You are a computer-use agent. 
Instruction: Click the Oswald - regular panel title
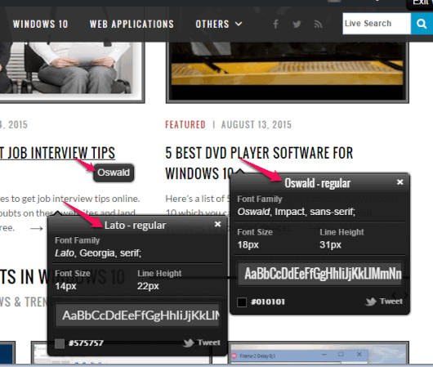coord(318,183)
